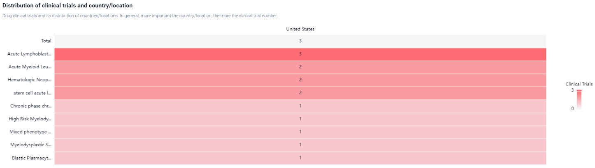Click the Mixed phenotype row cell

(300, 132)
